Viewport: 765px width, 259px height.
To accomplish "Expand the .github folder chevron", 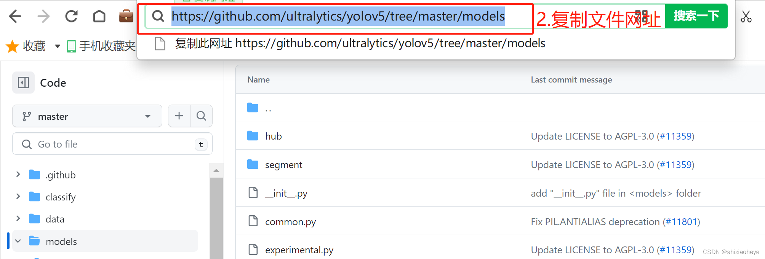I will point(18,175).
